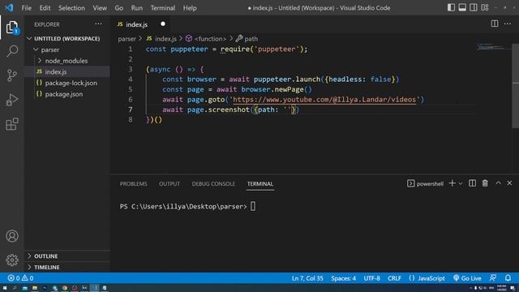Open the File menu

[27, 7]
